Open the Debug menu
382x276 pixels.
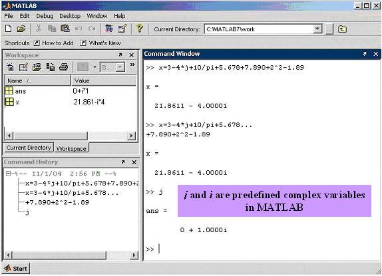(x=45, y=16)
